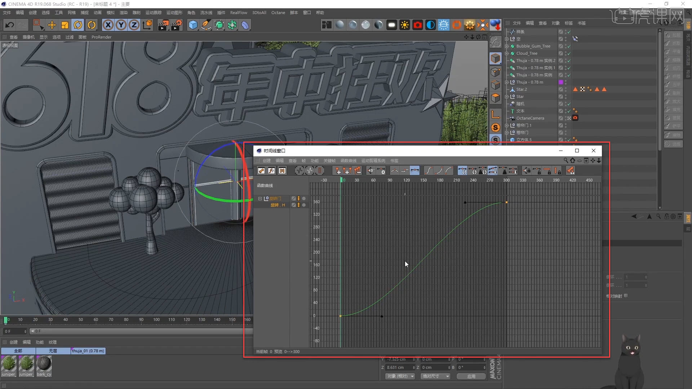Select the Y-axis lock icon
This screenshot has width=692, height=389.
click(x=121, y=25)
